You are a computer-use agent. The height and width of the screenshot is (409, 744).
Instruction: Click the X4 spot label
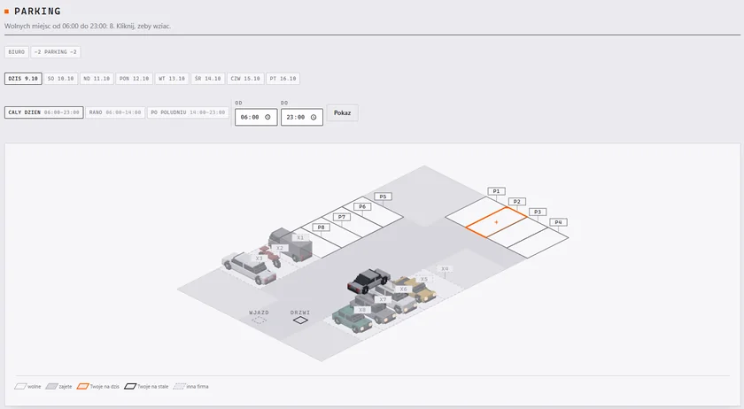click(445, 269)
